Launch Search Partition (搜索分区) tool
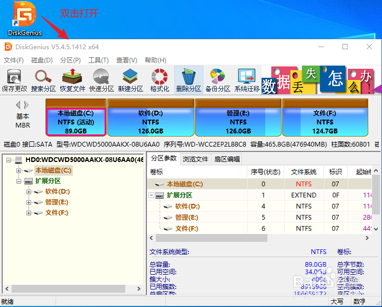The height and width of the screenshot is (307, 382). (x=43, y=80)
